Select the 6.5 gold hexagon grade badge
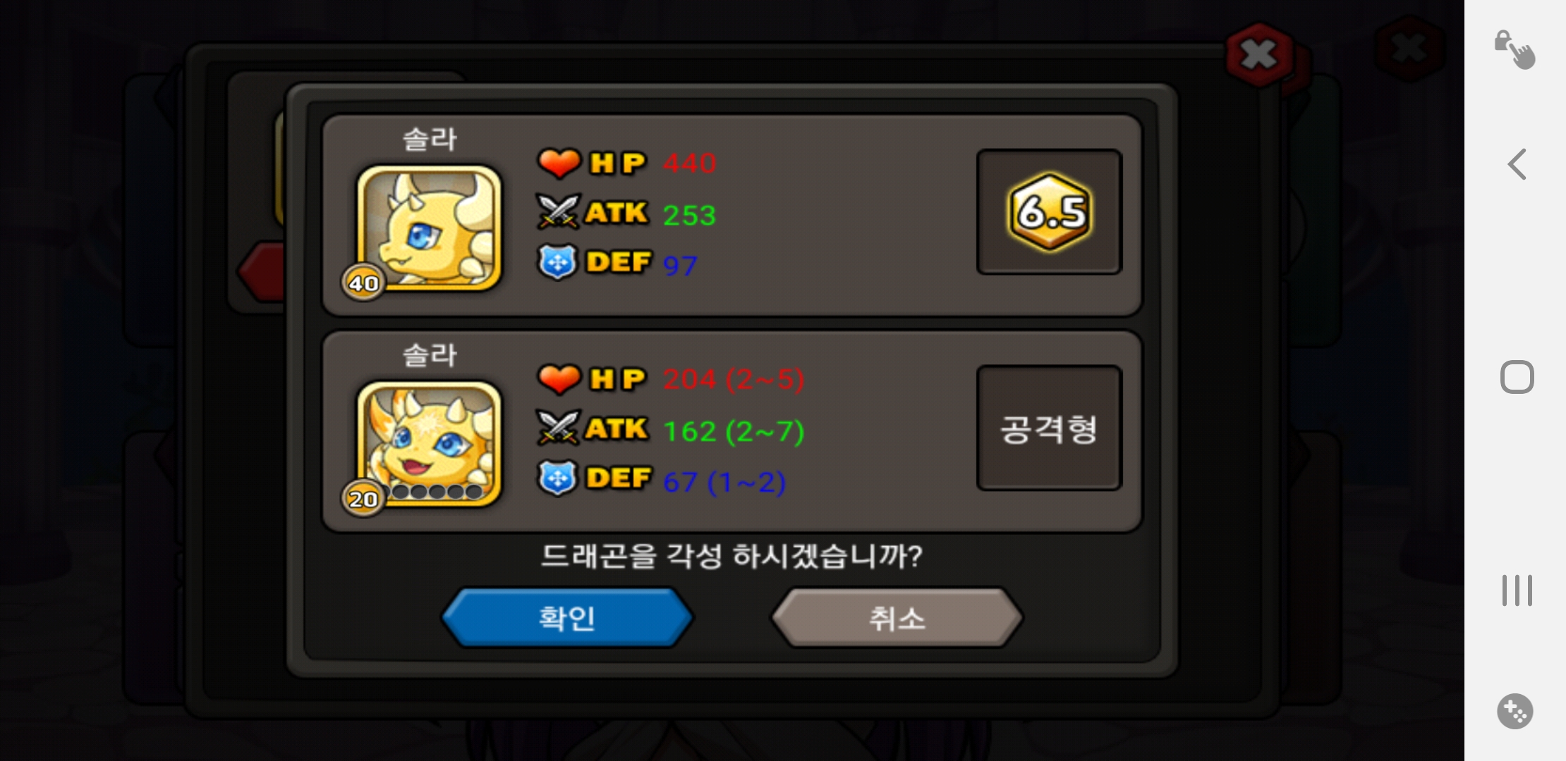1566x761 pixels. (x=1050, y=211)
